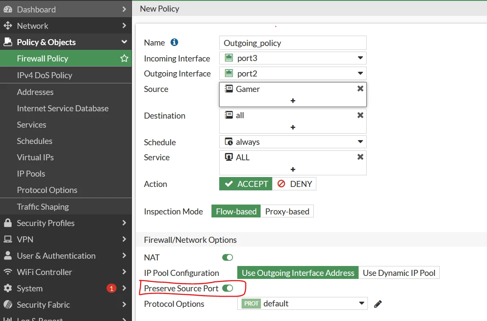
Task: Set the action to DENY
Action: pos(294,184)
